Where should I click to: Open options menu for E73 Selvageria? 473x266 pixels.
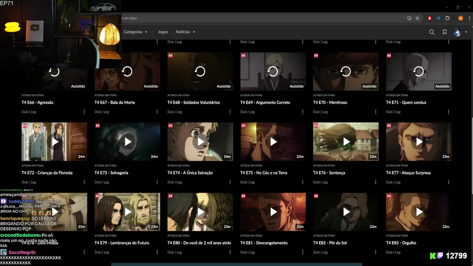157,182
